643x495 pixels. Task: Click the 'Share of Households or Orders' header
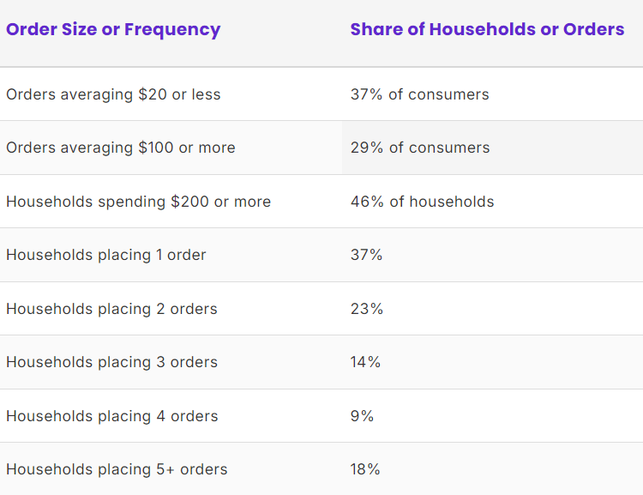(x=487, y=29)
